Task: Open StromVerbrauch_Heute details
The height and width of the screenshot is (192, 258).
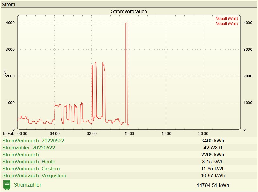Action: point(29,162)
